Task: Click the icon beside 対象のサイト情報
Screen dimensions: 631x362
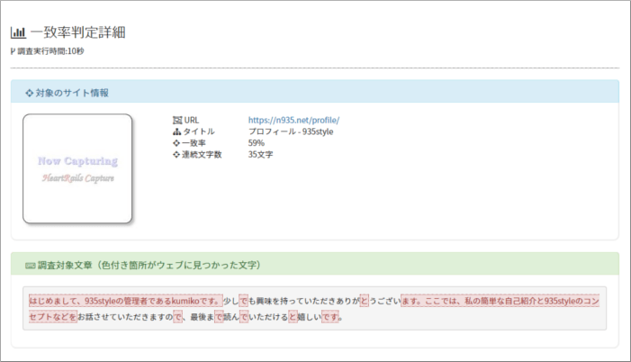Action: tap(29, 93)
